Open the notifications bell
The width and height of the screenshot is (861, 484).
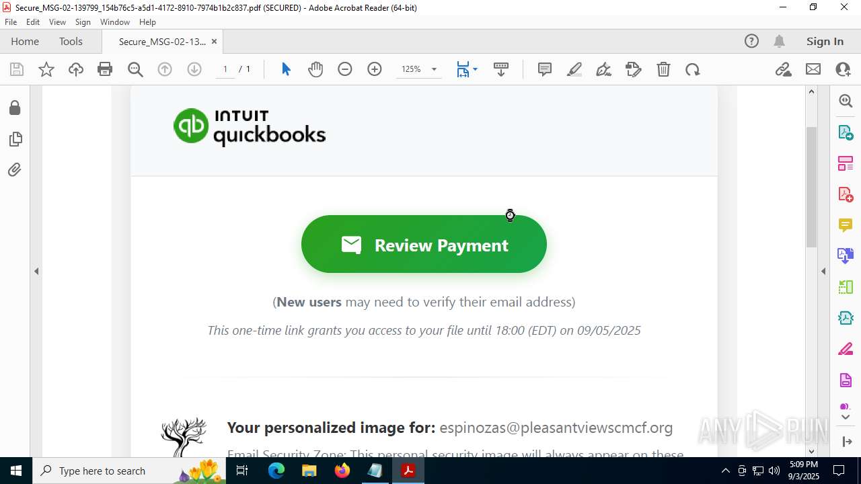click(x=779, y=42)
